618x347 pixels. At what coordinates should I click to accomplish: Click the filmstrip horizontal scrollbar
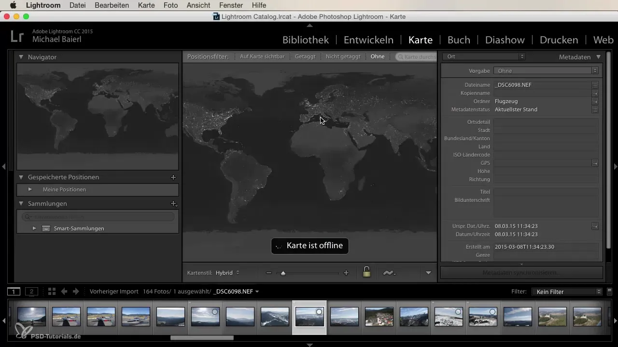202,338
